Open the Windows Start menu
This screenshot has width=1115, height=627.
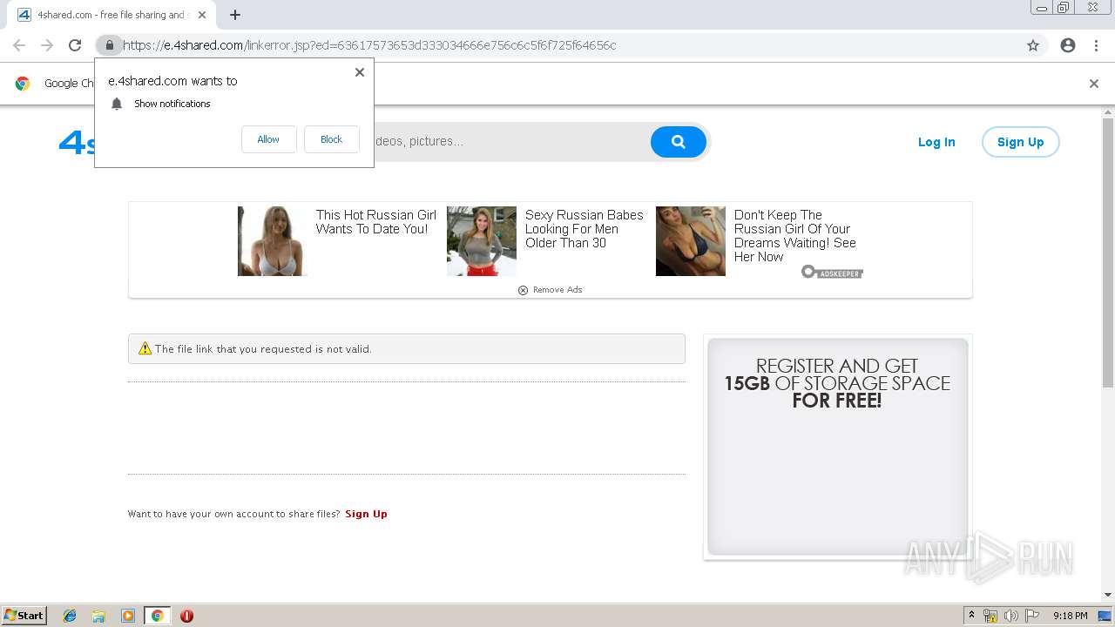[x=24, y=616]
